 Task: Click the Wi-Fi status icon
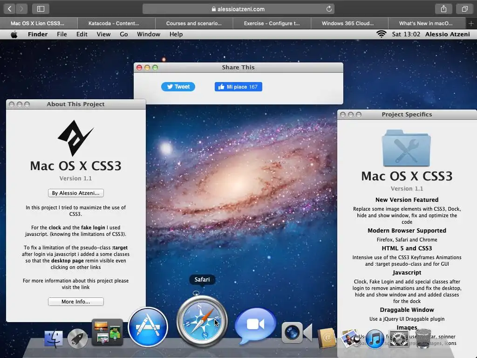(381, 34)
